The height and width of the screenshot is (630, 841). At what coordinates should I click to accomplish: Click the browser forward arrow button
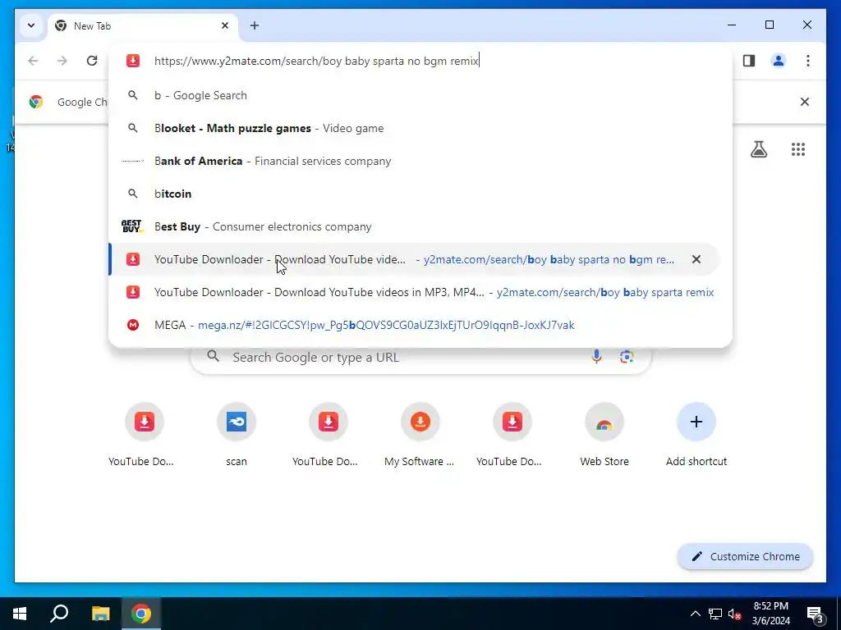62,61
